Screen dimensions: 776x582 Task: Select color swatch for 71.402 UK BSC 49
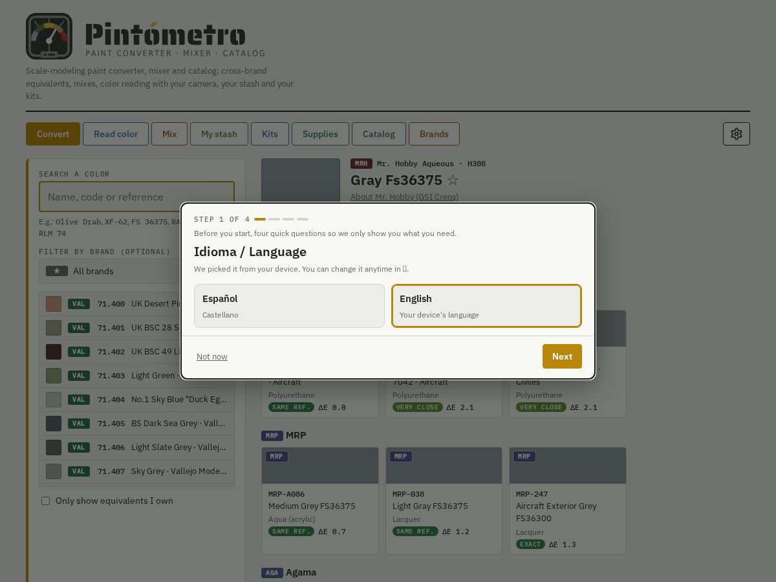54,352
